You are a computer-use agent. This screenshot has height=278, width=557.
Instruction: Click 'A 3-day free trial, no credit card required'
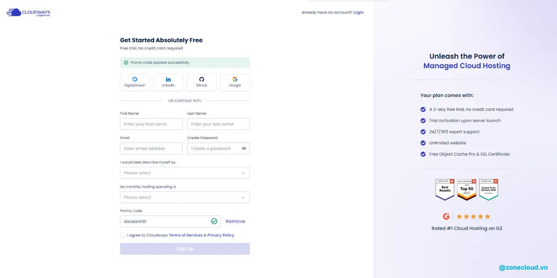click(x=471, y=109)
